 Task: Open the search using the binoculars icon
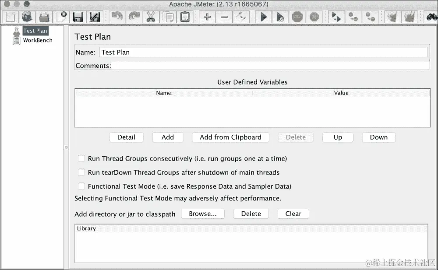tap(432, 17)
